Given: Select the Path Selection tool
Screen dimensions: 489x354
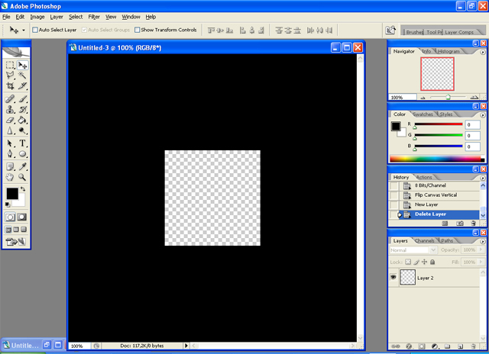Looking at the screenshot, I should 10,143.
